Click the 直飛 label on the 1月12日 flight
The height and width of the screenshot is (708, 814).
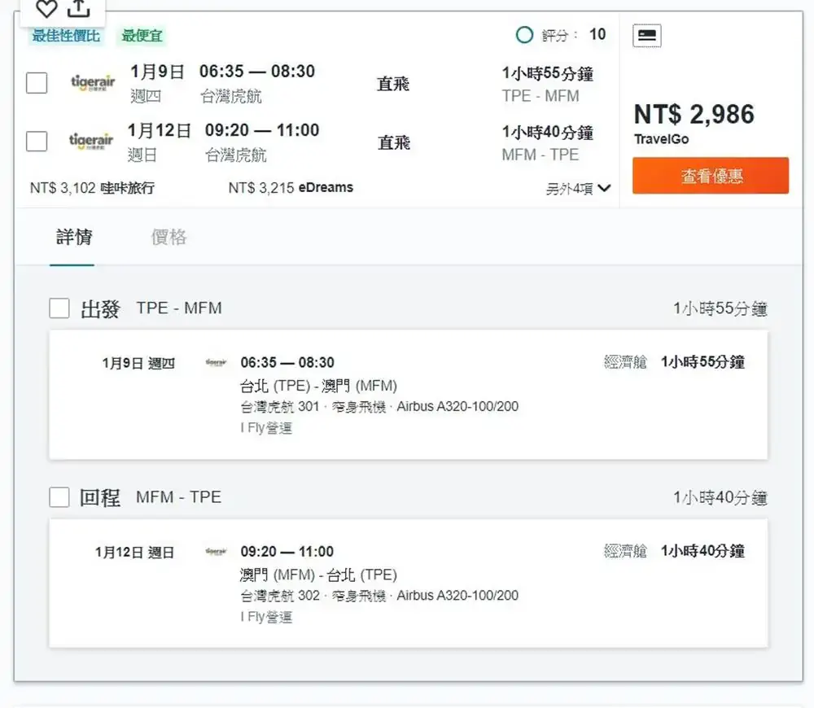[394, 142]
